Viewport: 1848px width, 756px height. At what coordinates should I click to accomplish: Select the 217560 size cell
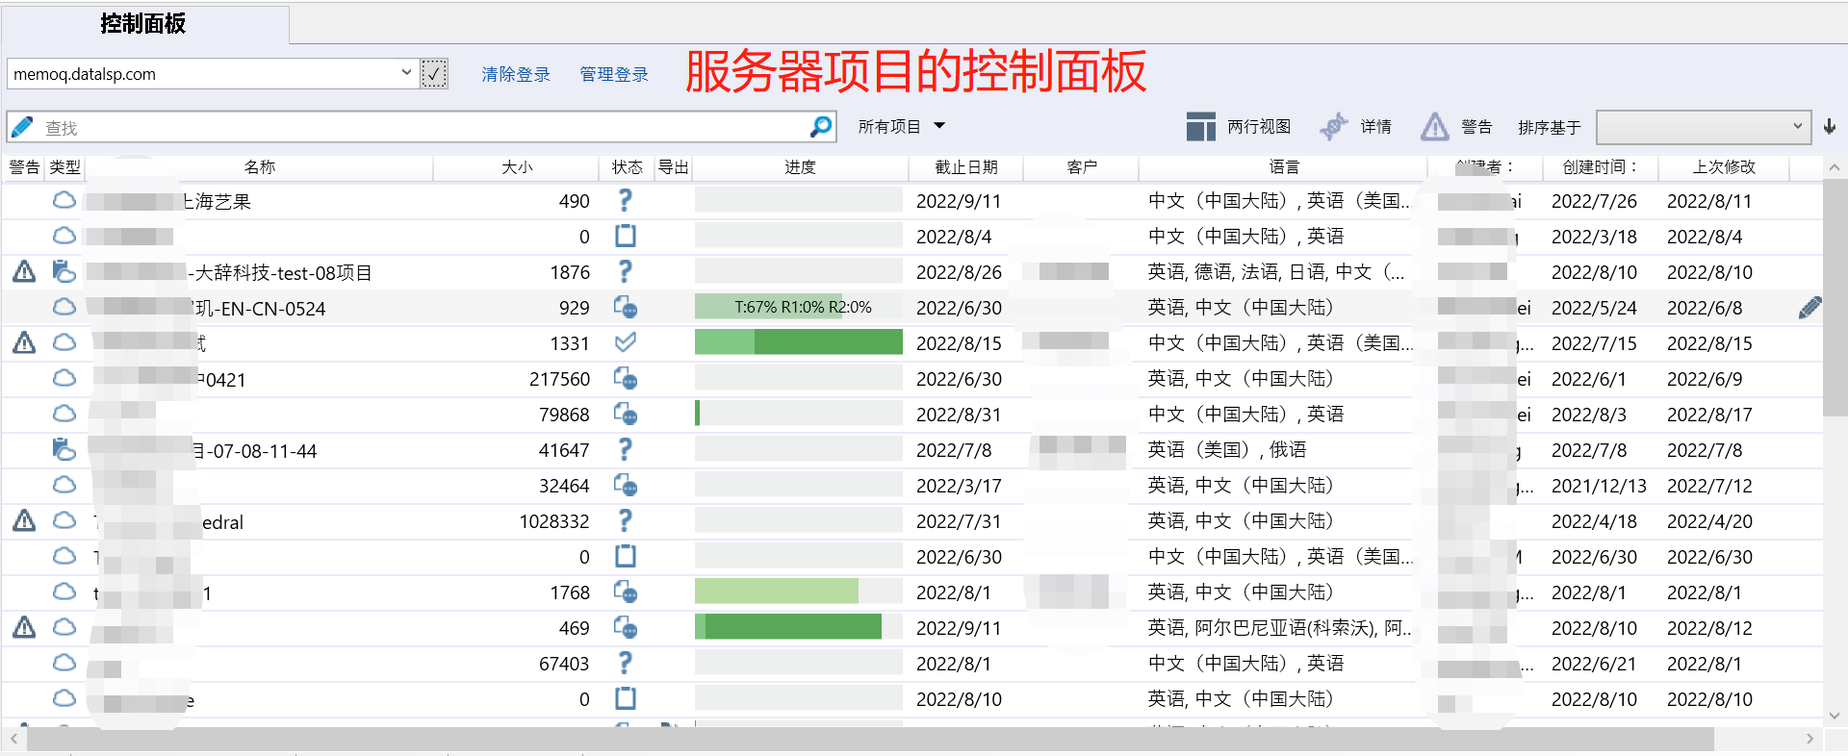pyautogui.click(x=559, y=379)
